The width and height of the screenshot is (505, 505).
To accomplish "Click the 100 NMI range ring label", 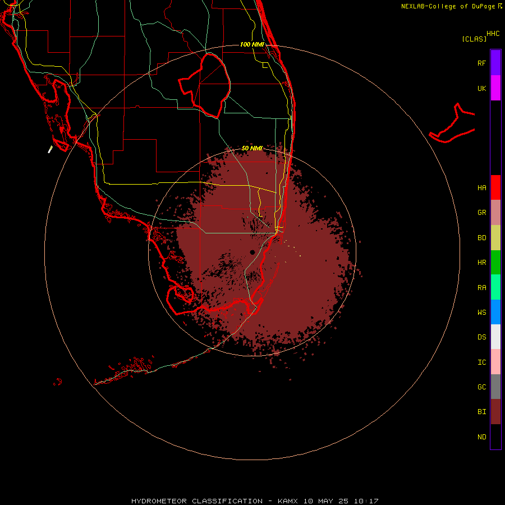I will click(x=252, y=44).
